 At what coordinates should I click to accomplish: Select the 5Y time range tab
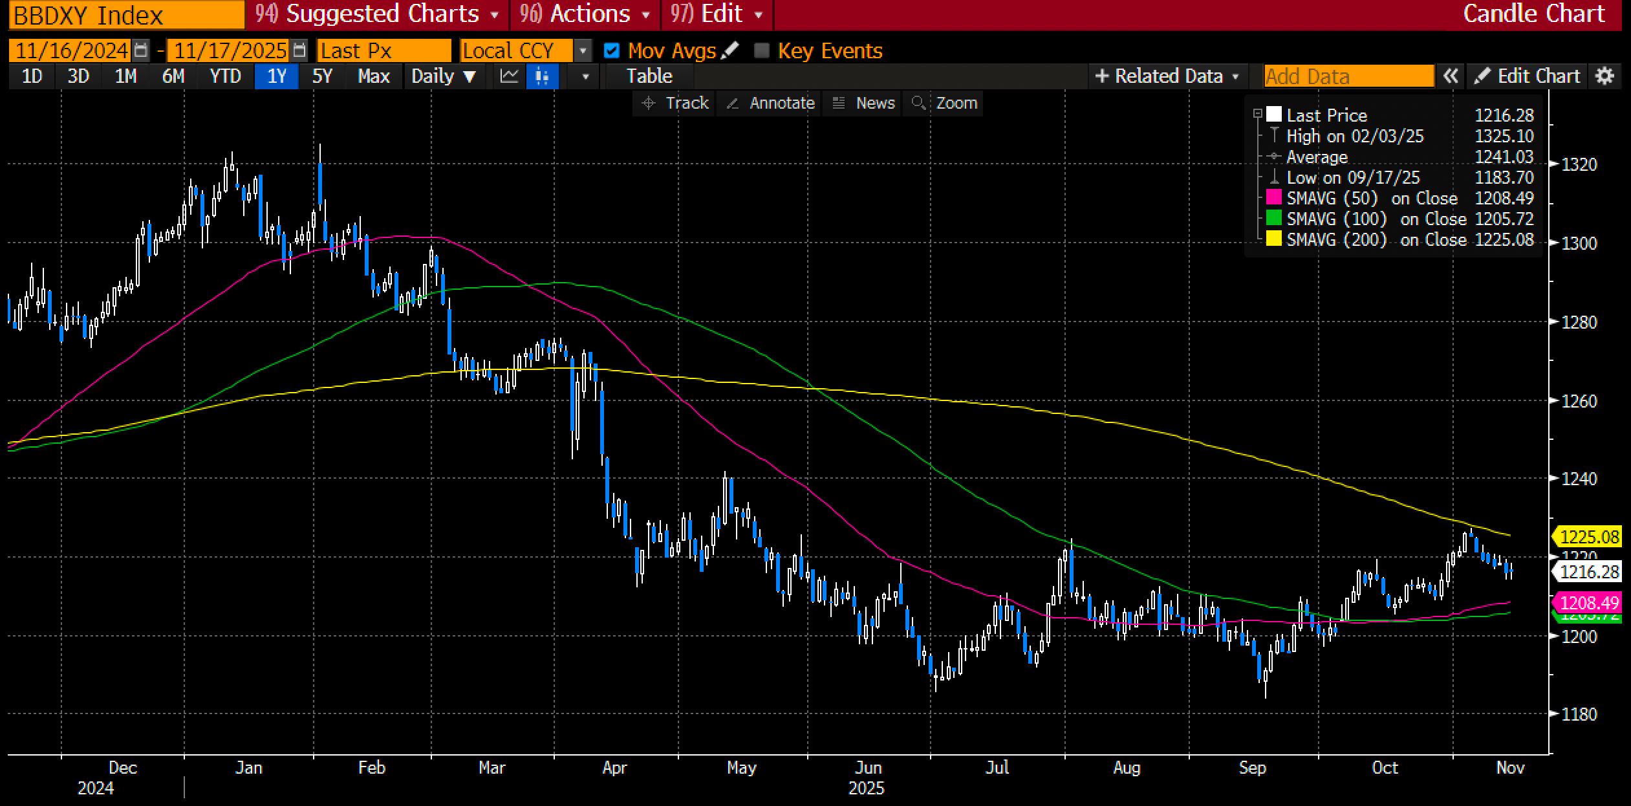(x=321, y=76)
